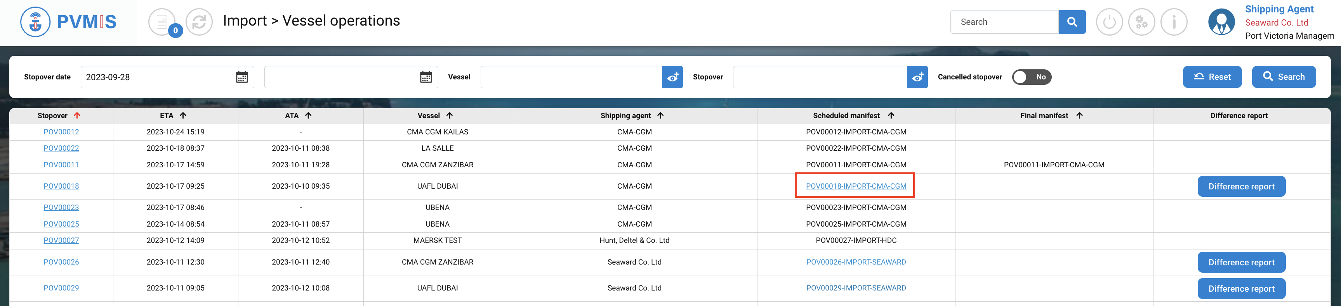Click the Reset filters button
The image size is (1341, 306).
point(1211,77)
